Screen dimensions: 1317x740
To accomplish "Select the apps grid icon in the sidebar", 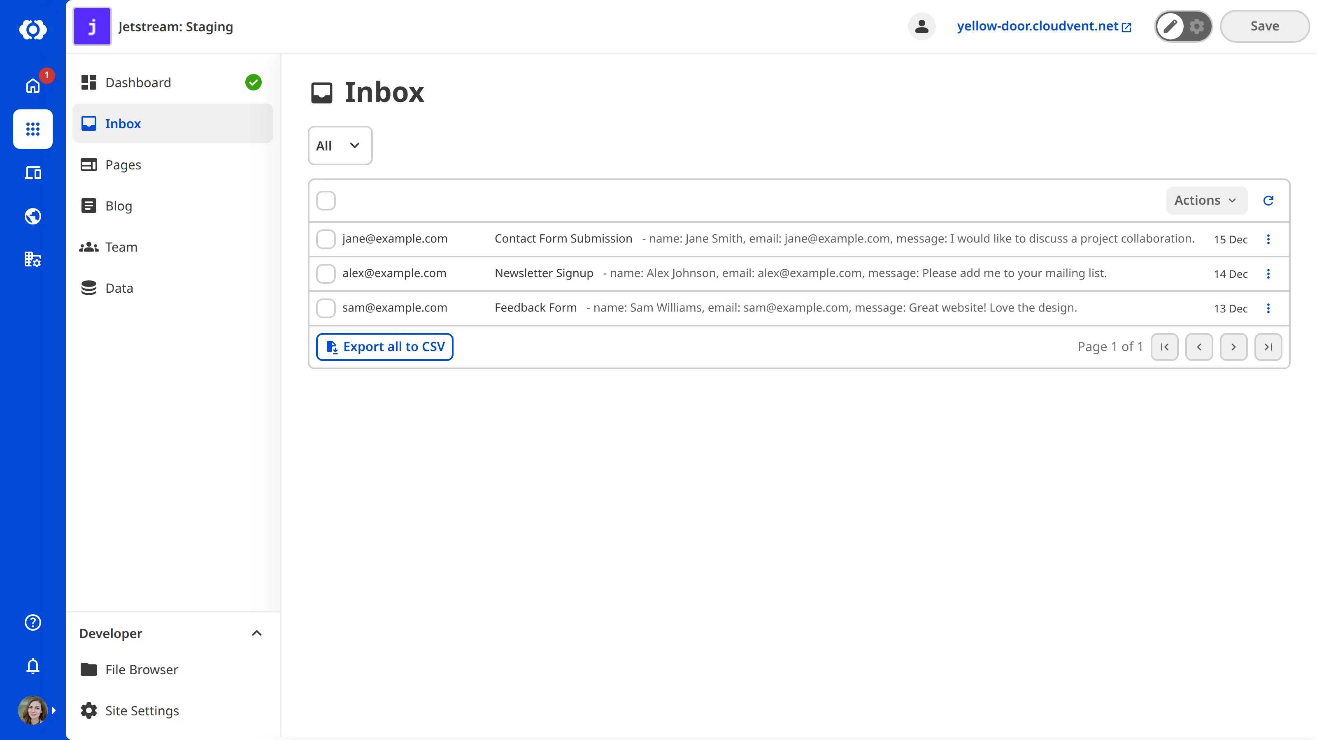I will point(33,129).
